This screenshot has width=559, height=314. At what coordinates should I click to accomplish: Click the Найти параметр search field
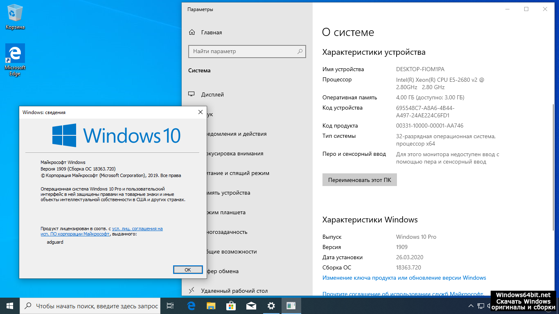coord(242,52)
